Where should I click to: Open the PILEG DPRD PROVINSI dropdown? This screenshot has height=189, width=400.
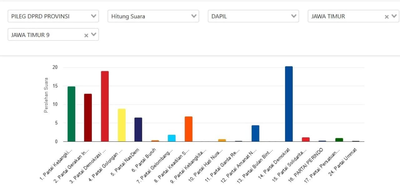[53, 16]
